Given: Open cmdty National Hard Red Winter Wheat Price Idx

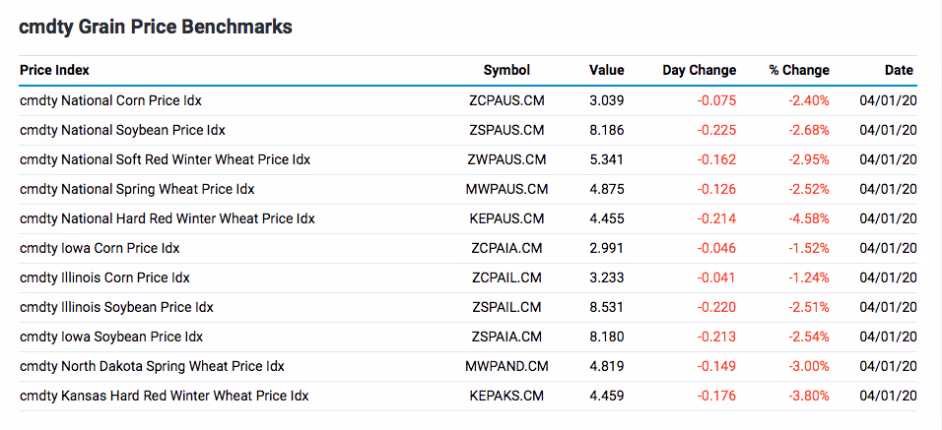Looking at the screenshot, I should [167, 218].
